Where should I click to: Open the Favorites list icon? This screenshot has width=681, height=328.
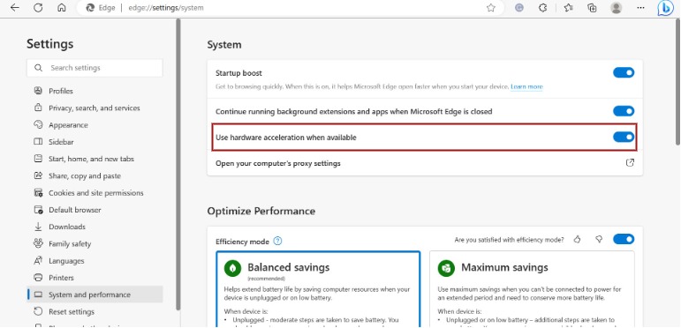[568, 8]
